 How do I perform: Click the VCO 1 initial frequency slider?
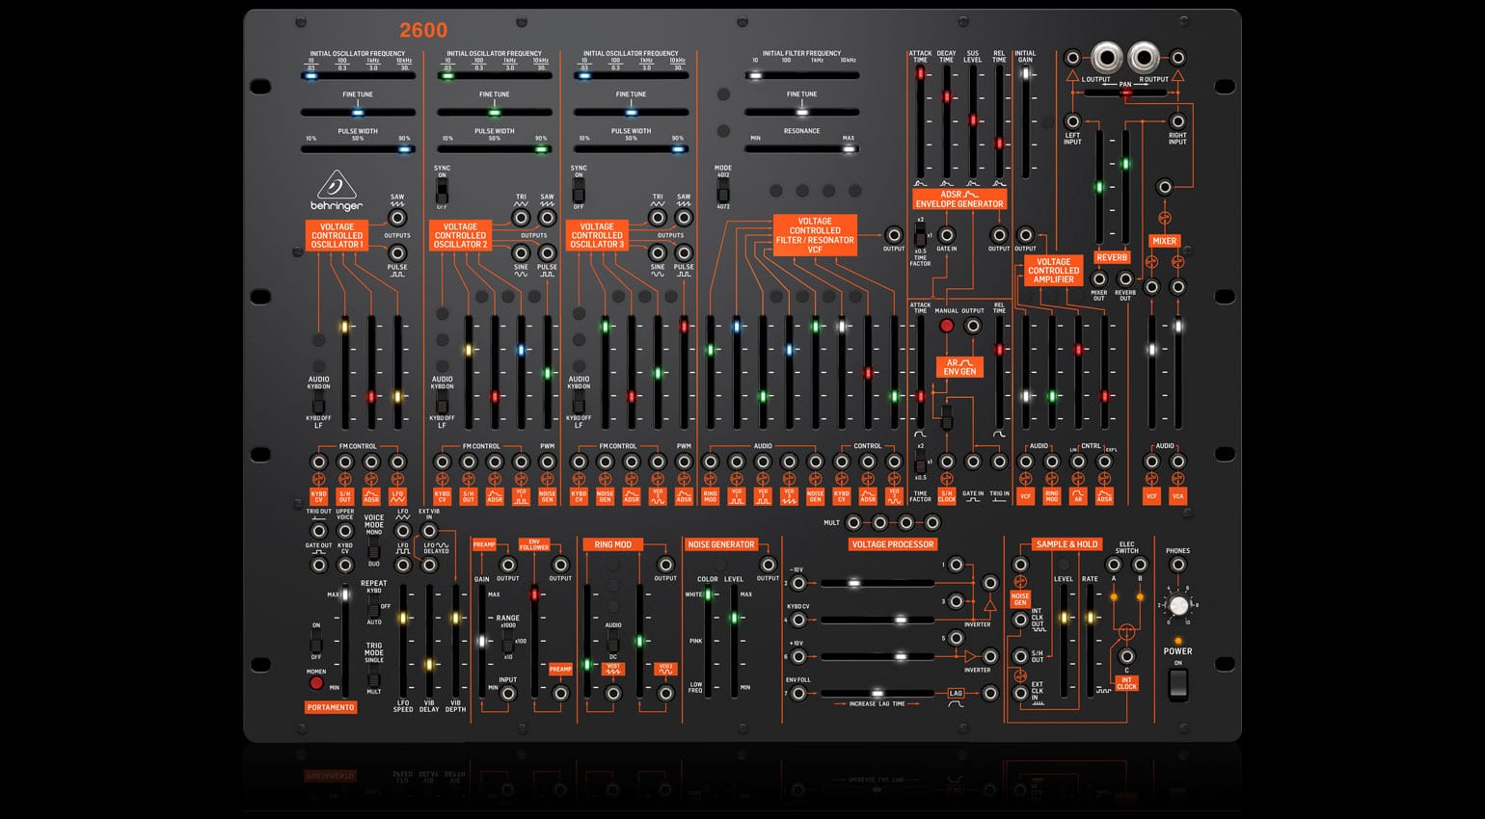357,75
